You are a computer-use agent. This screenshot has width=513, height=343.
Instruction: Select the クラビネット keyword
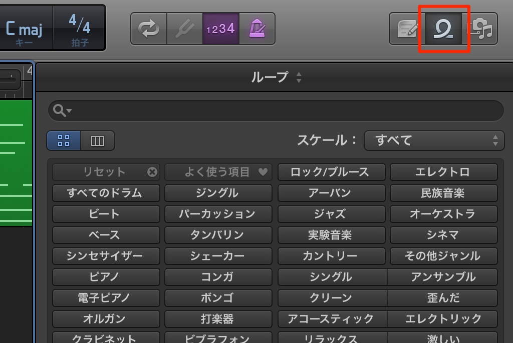[x=106, y=337]
